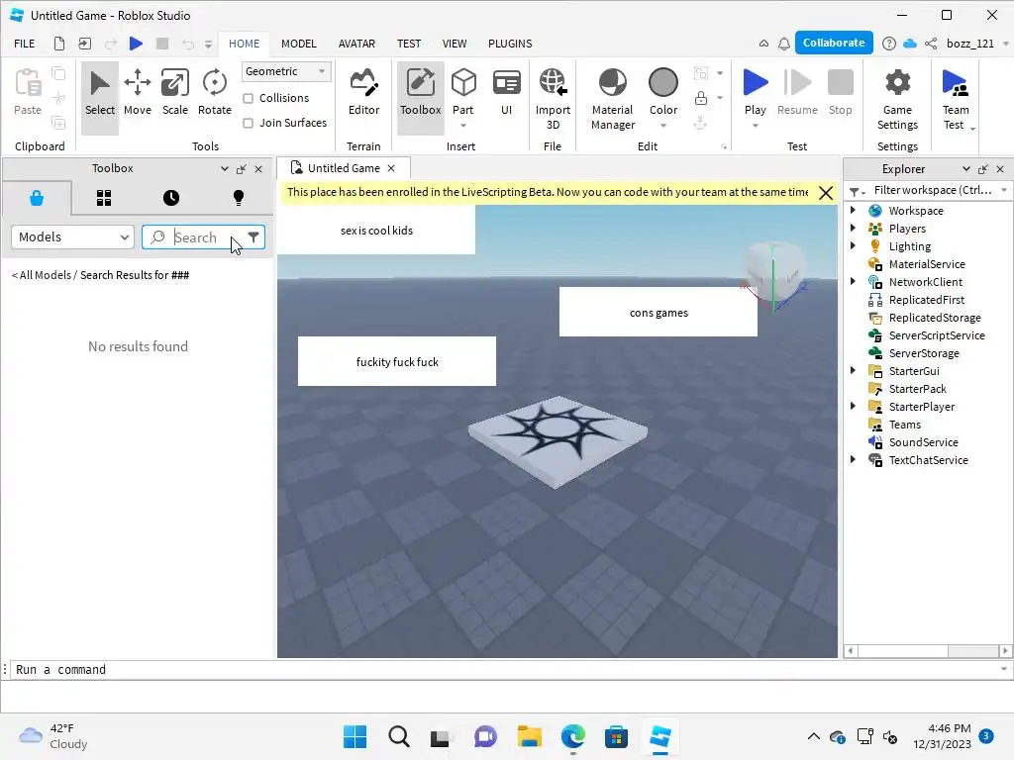1014x760 pixels.
Task: Enable the Join Surfaces checkbox
Action: pyautogui.click(x=248, y=123)
